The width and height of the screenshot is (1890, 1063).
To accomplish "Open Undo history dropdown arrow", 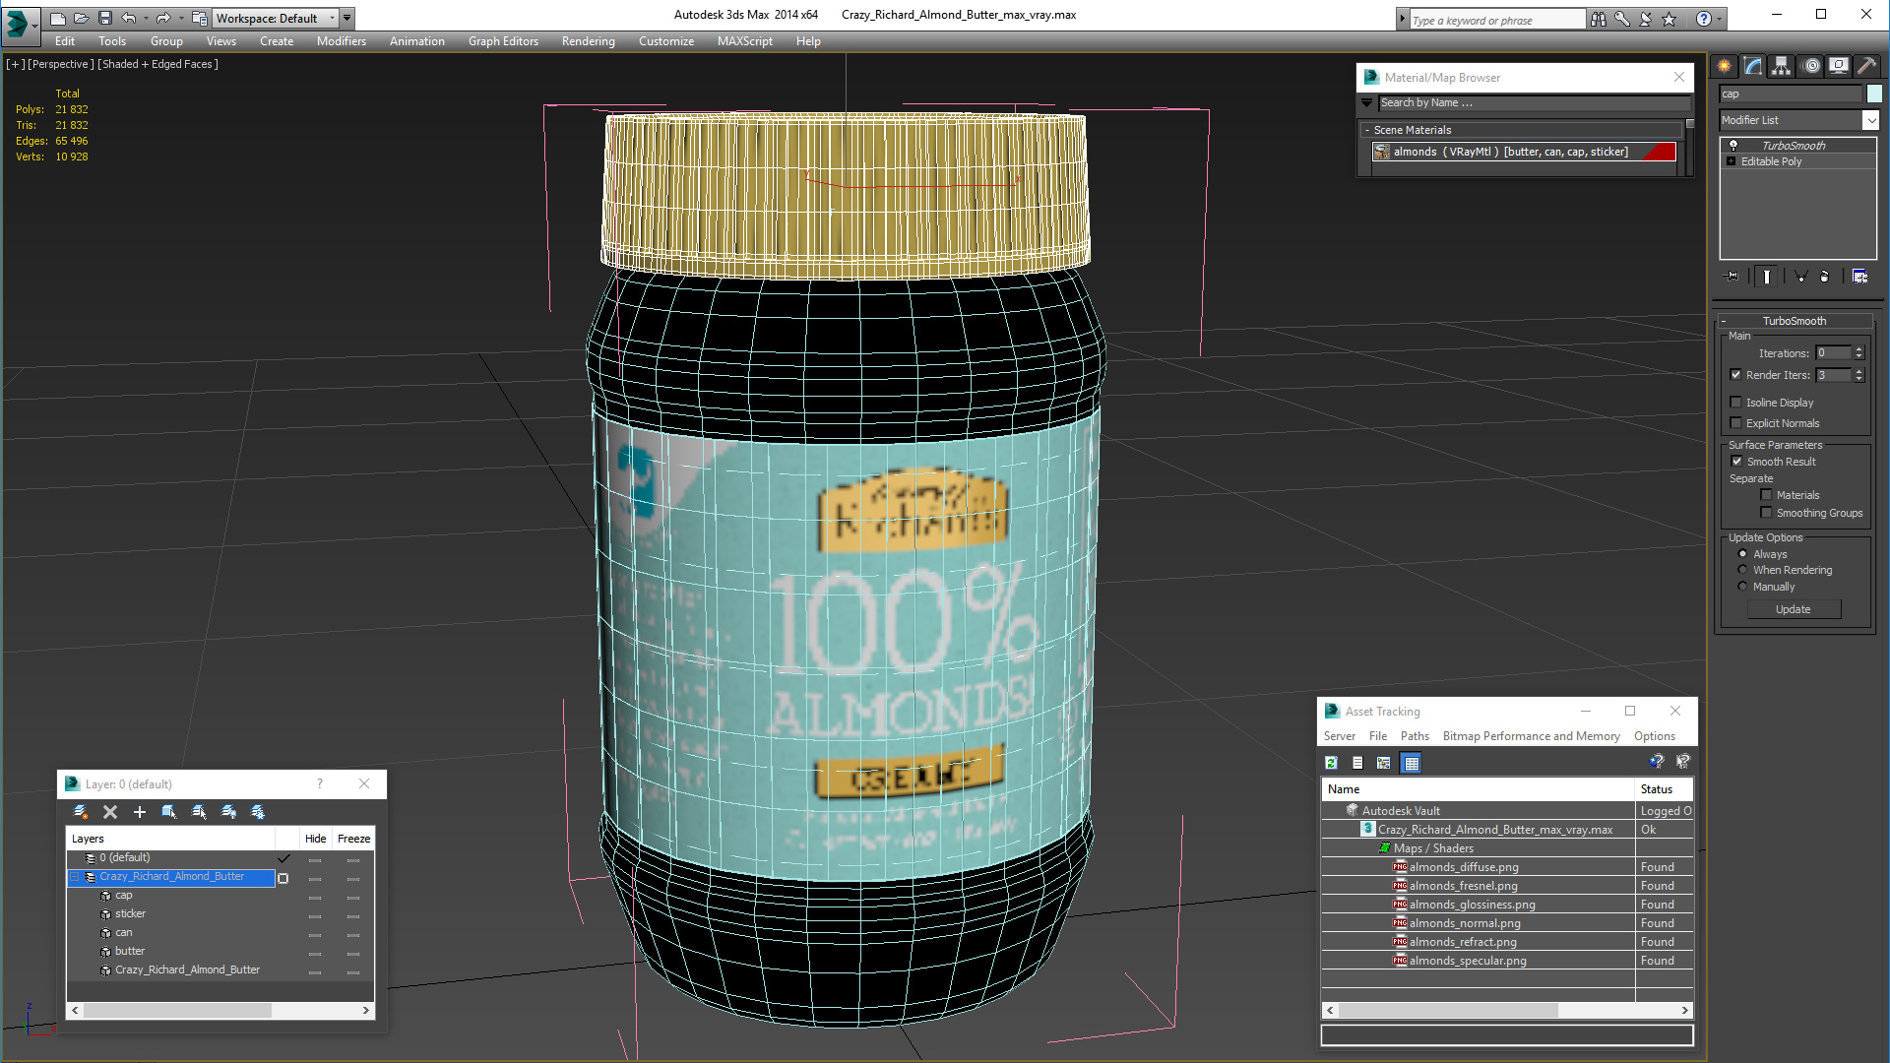I will click(146, 18).
